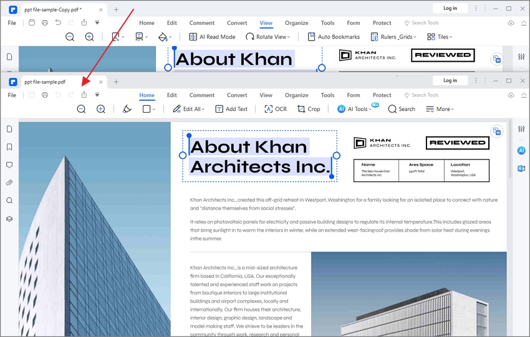This screenshot has height=337, width=530.
Task: Click Save icon in back window quick toolbar
Action: (x=32, y=22)
